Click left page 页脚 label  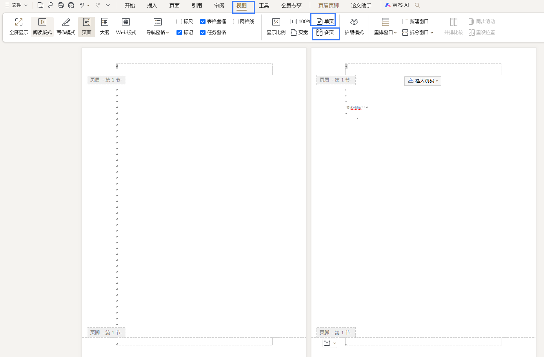coord(106,332)
